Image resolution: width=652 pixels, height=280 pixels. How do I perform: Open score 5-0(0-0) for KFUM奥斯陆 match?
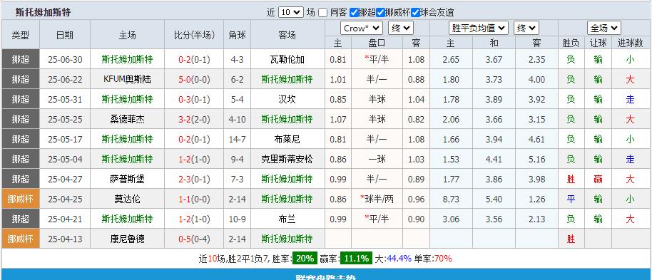195,79
